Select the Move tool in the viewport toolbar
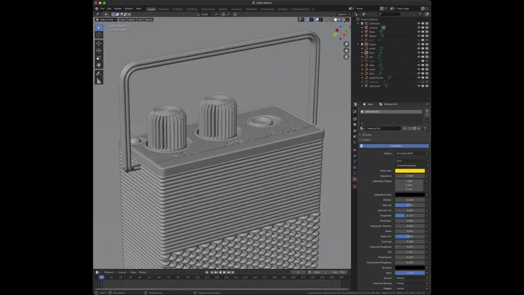Screen dimensions: 524x295 point(99,43)
